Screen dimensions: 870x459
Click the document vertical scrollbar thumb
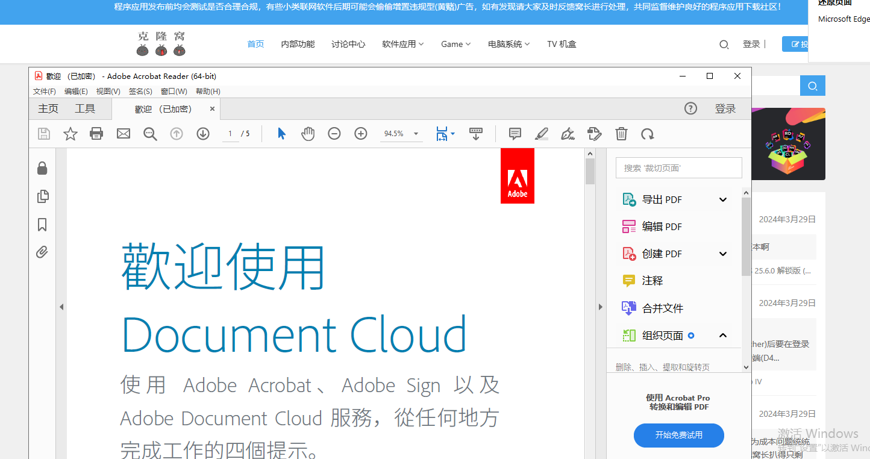tap(590, 171)
